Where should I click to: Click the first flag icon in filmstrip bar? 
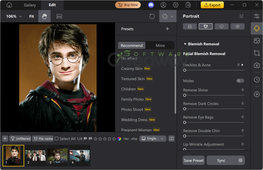(x=85, y=139)
